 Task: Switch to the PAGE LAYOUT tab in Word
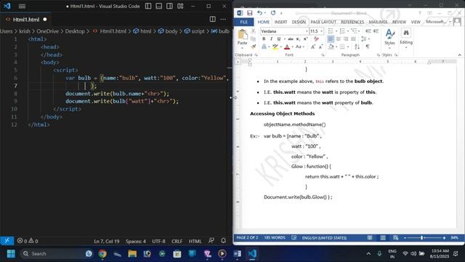point(323,22)
